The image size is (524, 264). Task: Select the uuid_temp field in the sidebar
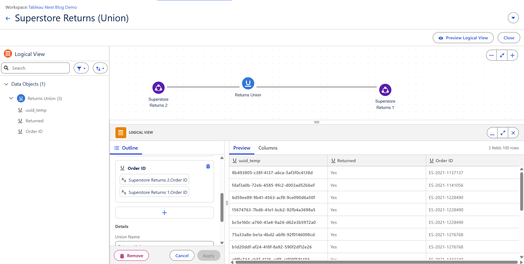pyautogui.click(x=36, y=110)
